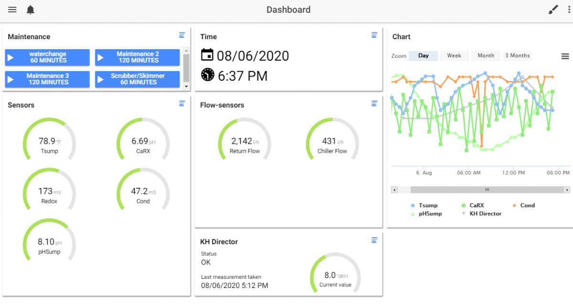
Task: Open the three-dot overflow menu
Action: 568,10
